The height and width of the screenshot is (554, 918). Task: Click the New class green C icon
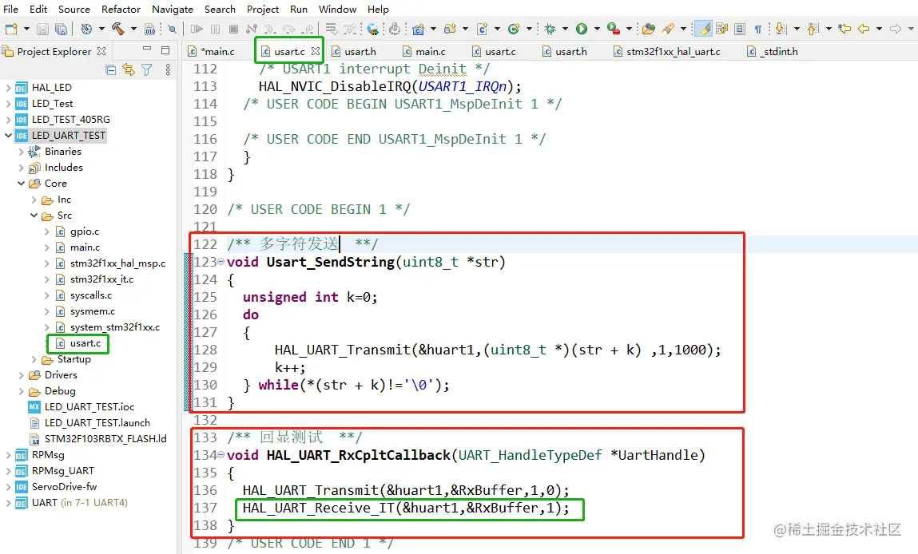coord(514,29)
